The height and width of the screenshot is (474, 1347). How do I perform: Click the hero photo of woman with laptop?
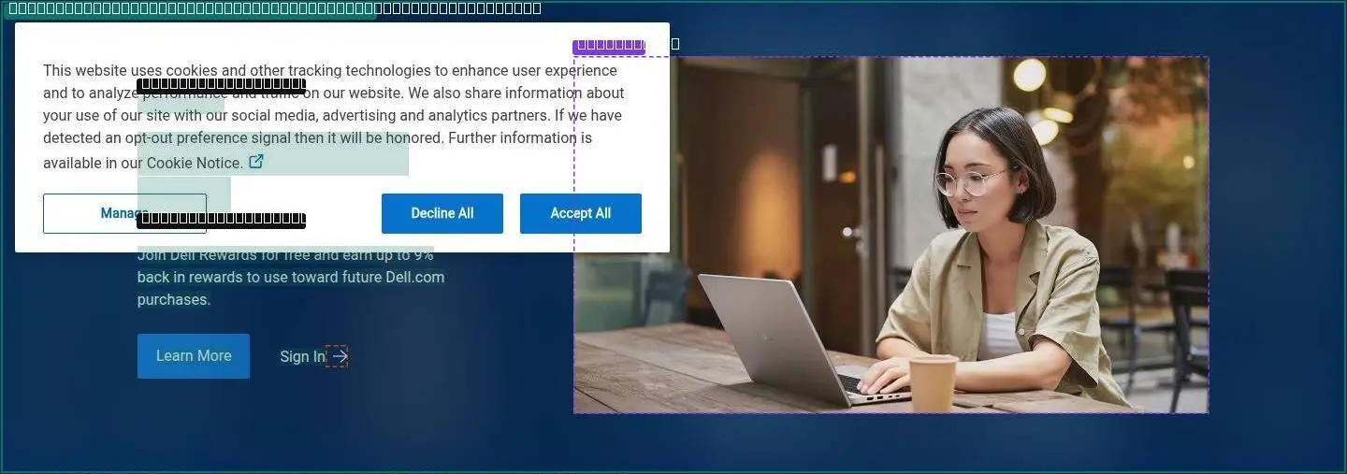coord(891,235)
